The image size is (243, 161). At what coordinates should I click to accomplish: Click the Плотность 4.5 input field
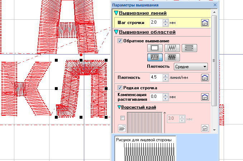pyautogui.click(x=156, y=77)
